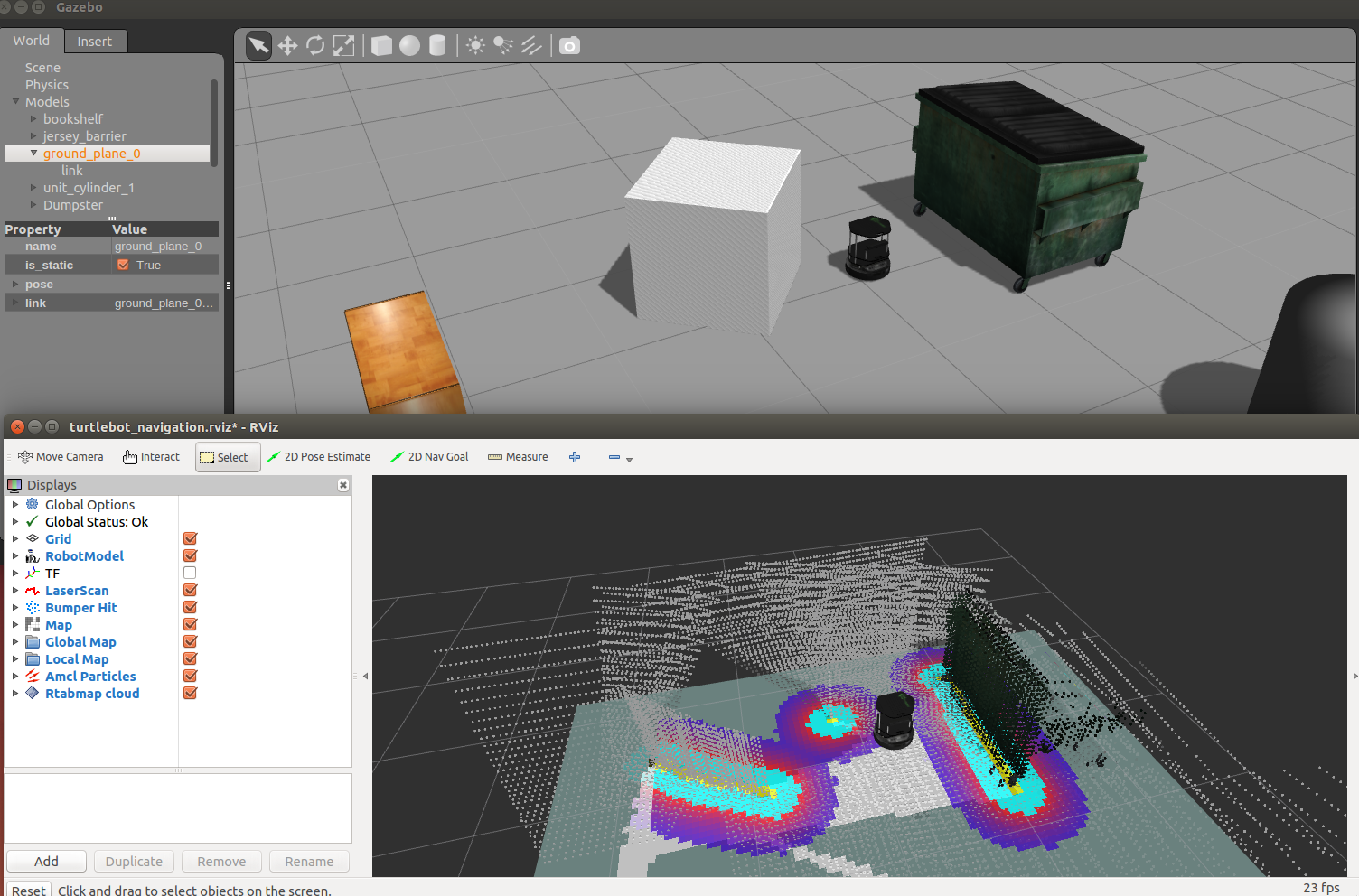1359x896 pixels.
Task: Toggle the LaserScan display checkbox
Action: coord(190,590)
